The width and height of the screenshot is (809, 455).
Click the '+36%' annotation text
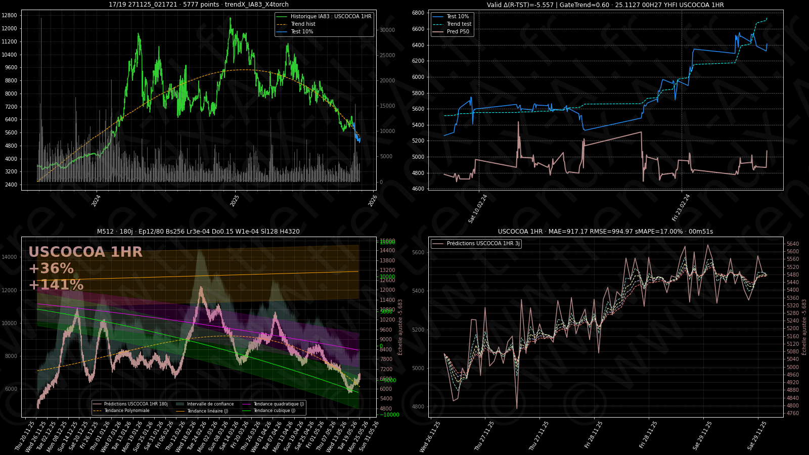coord(51,268)
